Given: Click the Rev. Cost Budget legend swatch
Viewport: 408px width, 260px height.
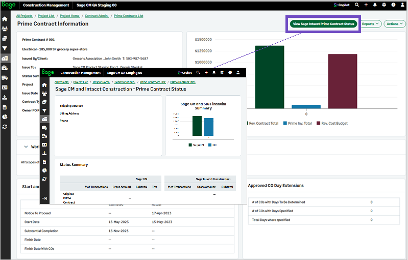Looking at the screenshot, I should [318, 123].
